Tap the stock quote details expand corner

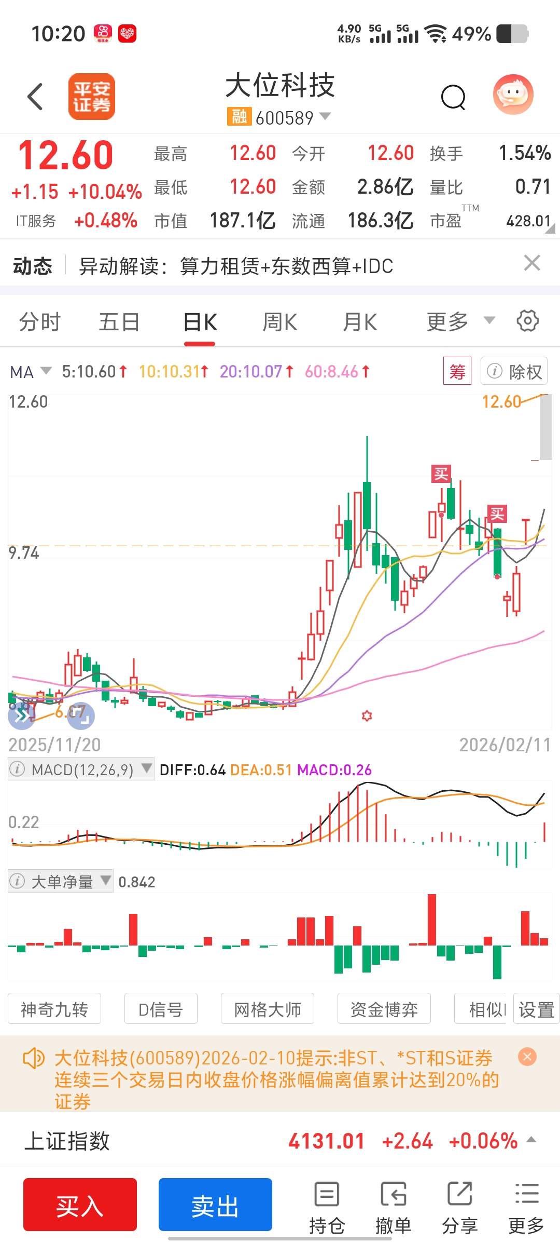tap(550, 228)
